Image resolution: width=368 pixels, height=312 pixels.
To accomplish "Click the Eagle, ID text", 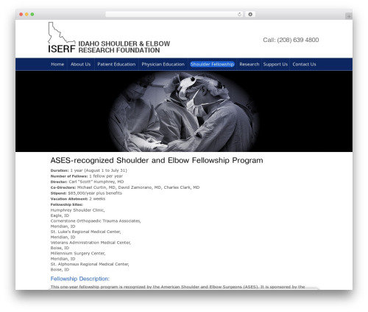I will (x=60, y=215).
